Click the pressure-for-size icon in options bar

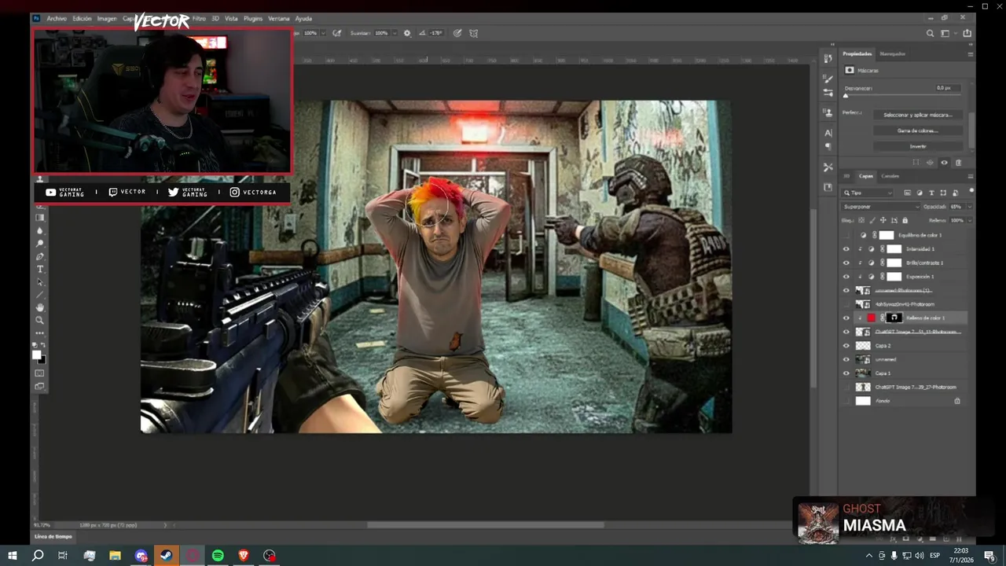pos(457,33)
